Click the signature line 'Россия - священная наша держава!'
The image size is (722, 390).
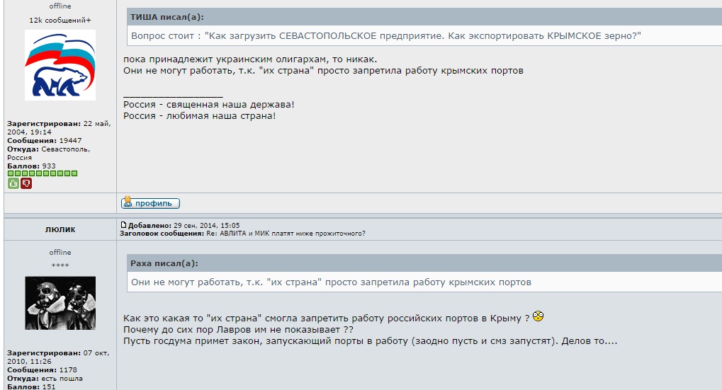[209, 105]
